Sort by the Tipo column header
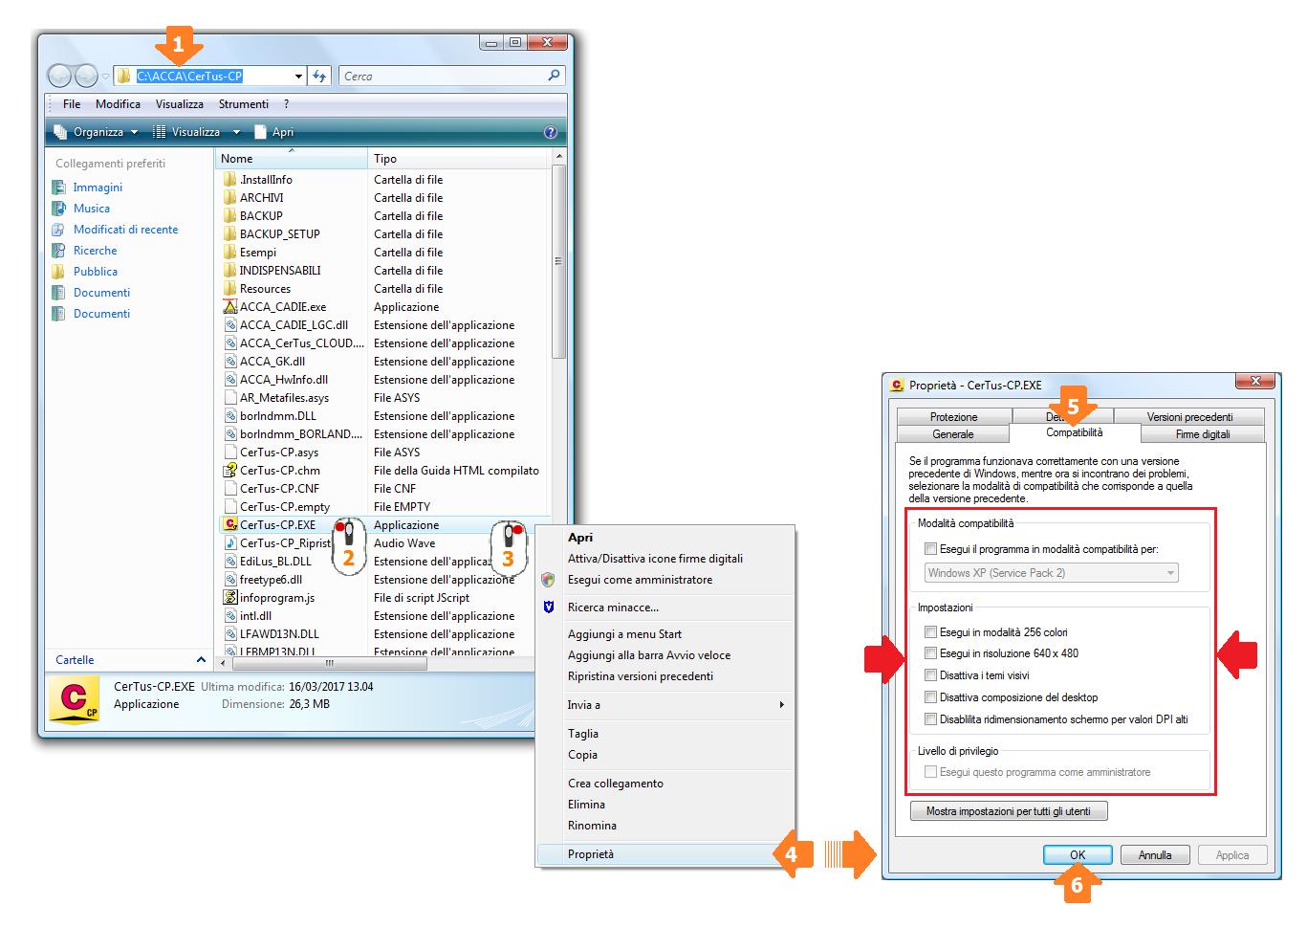 pyautogui.click(x=459, y=159)
